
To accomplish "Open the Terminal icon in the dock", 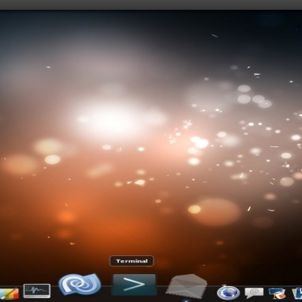I will pyautogui.click(x=134, y=285).
